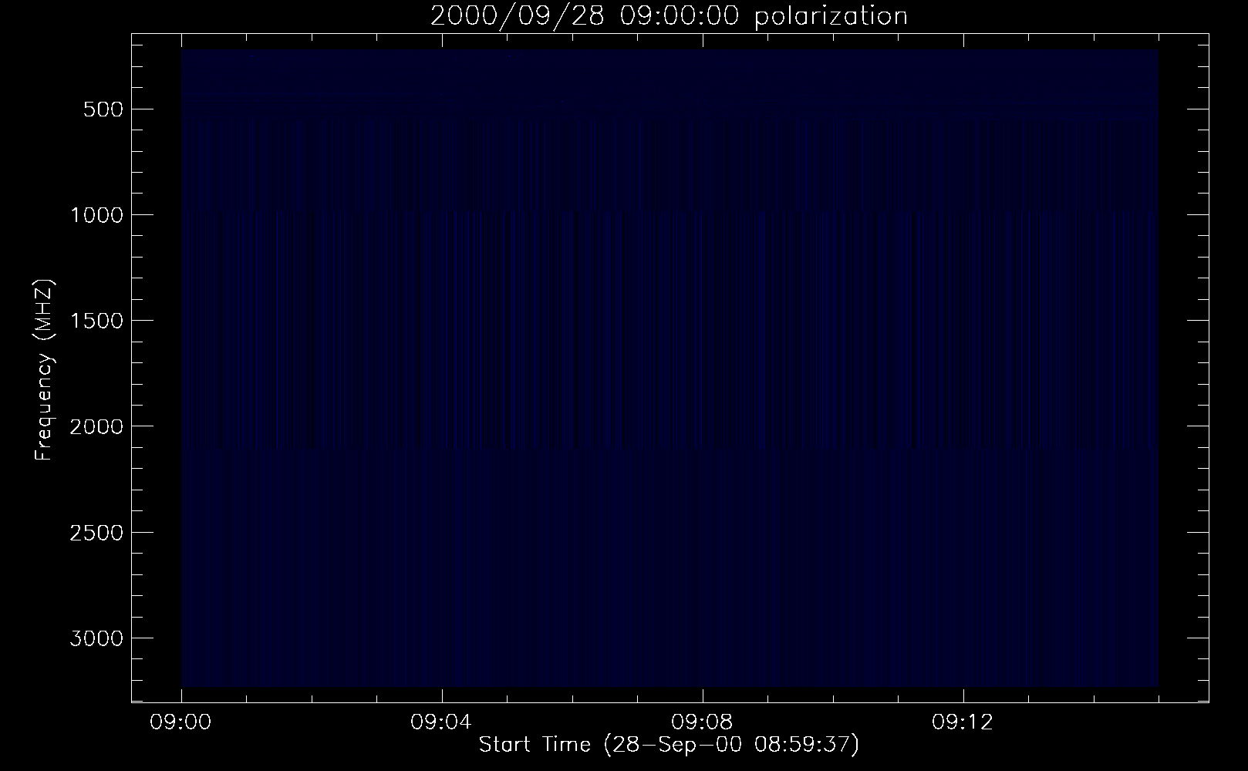Click the 09:08 time tick label
This screenshot has width=1248, height=771.
click(x=703, y=723)
